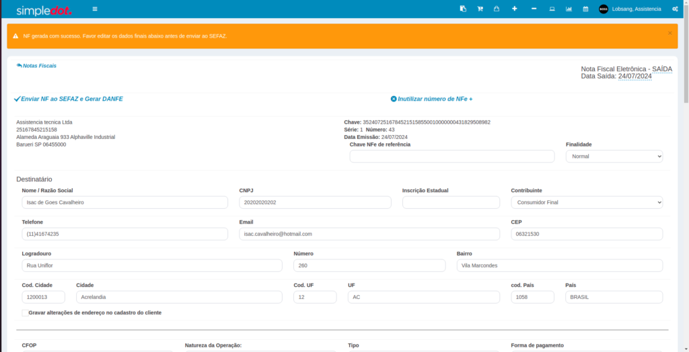The width and height of the screenshot is (689, 352).
Task: Click the shopping bag icon
Action: (x=497, y=9)
